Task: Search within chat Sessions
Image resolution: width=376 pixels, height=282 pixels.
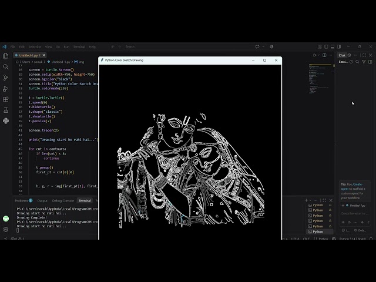Action: pyautogui.click(x=357, y=62)
